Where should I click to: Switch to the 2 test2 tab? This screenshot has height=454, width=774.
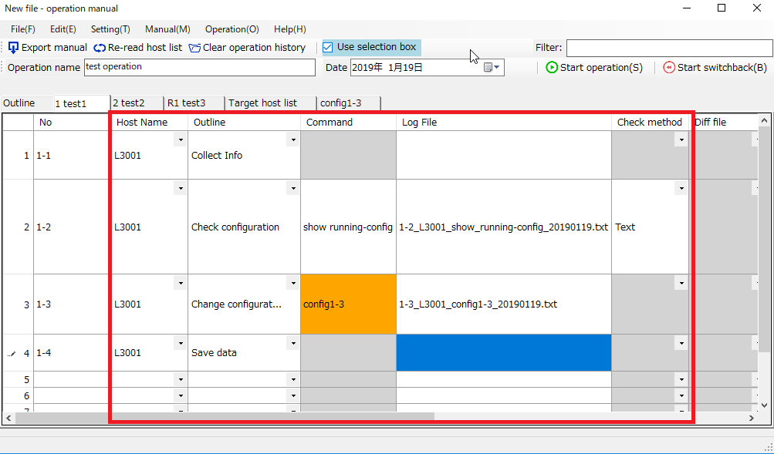click(129, 103)
